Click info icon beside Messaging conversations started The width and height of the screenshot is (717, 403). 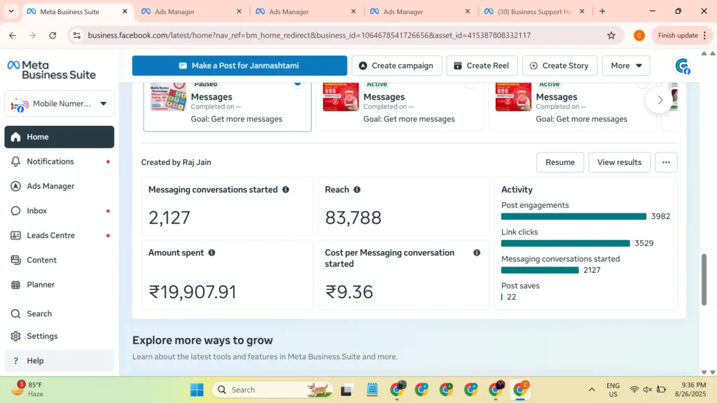286,190
